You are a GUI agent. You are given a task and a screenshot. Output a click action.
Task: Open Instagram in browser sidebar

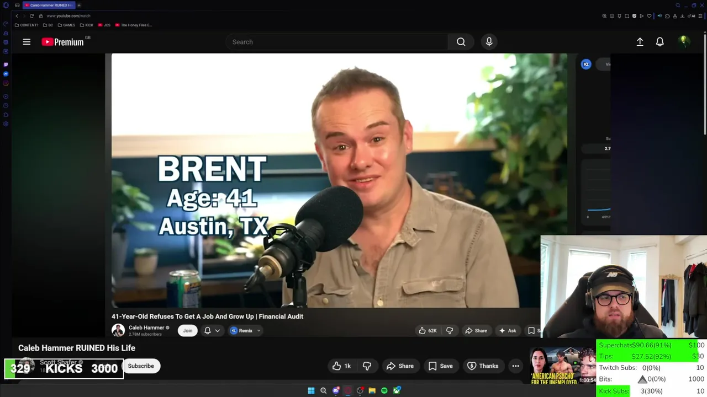(x=6, y=83)
